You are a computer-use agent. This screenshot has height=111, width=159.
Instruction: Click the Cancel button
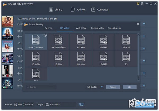click(113, 87)
